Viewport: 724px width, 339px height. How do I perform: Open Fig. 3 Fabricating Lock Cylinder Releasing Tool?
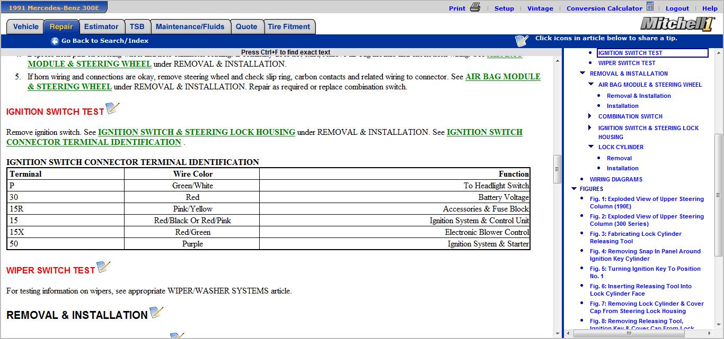635,237
